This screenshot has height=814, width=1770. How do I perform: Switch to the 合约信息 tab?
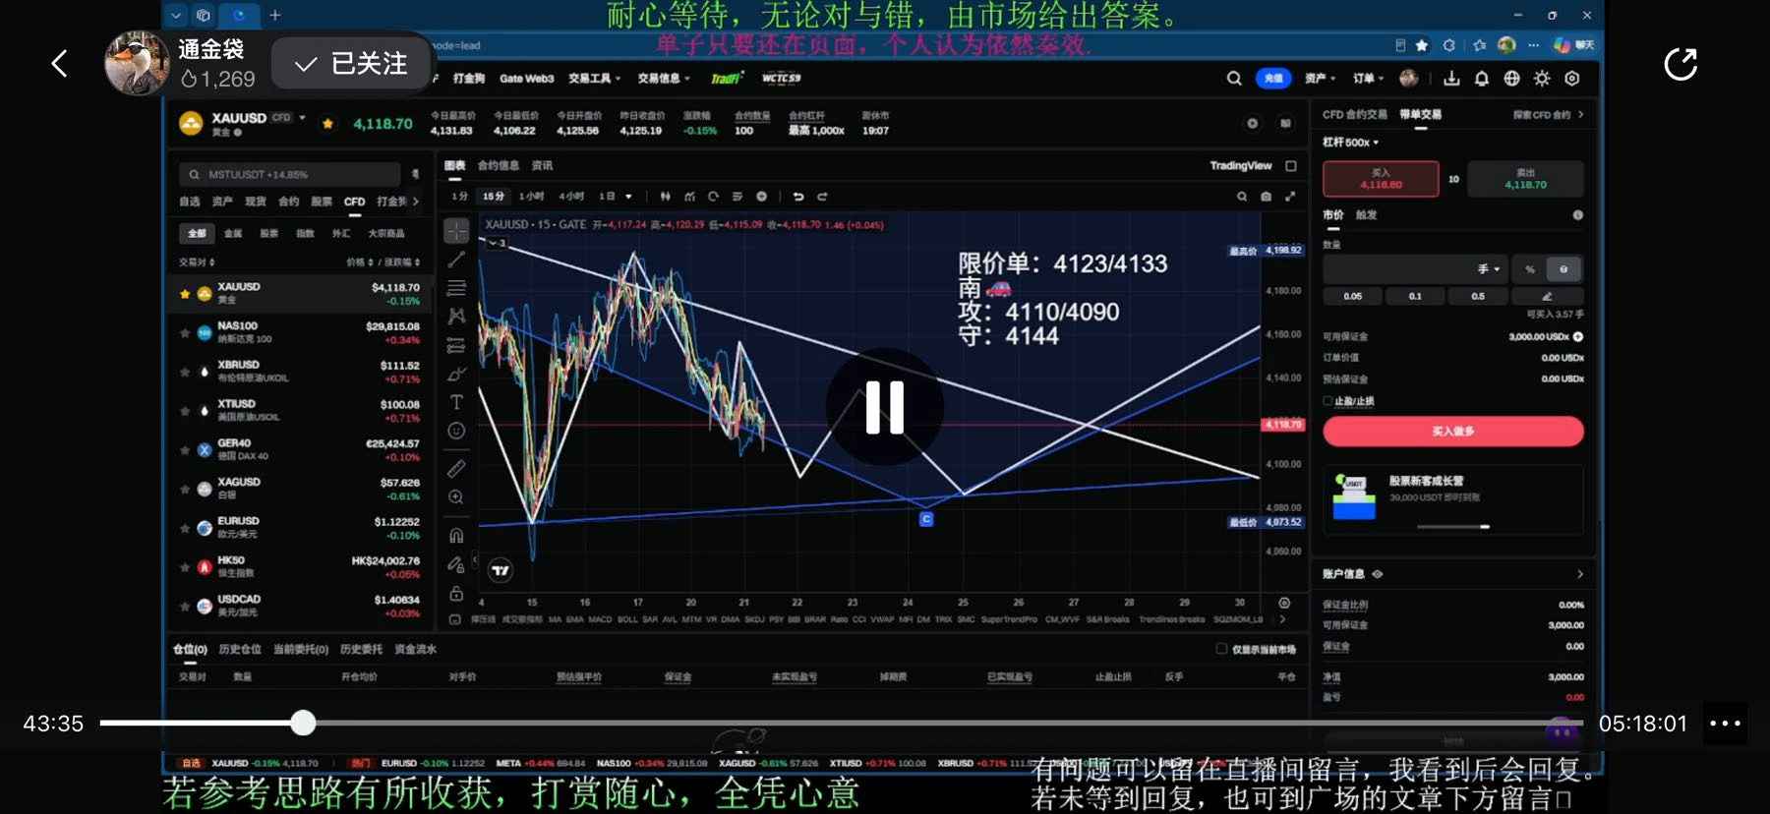point(498,166)
